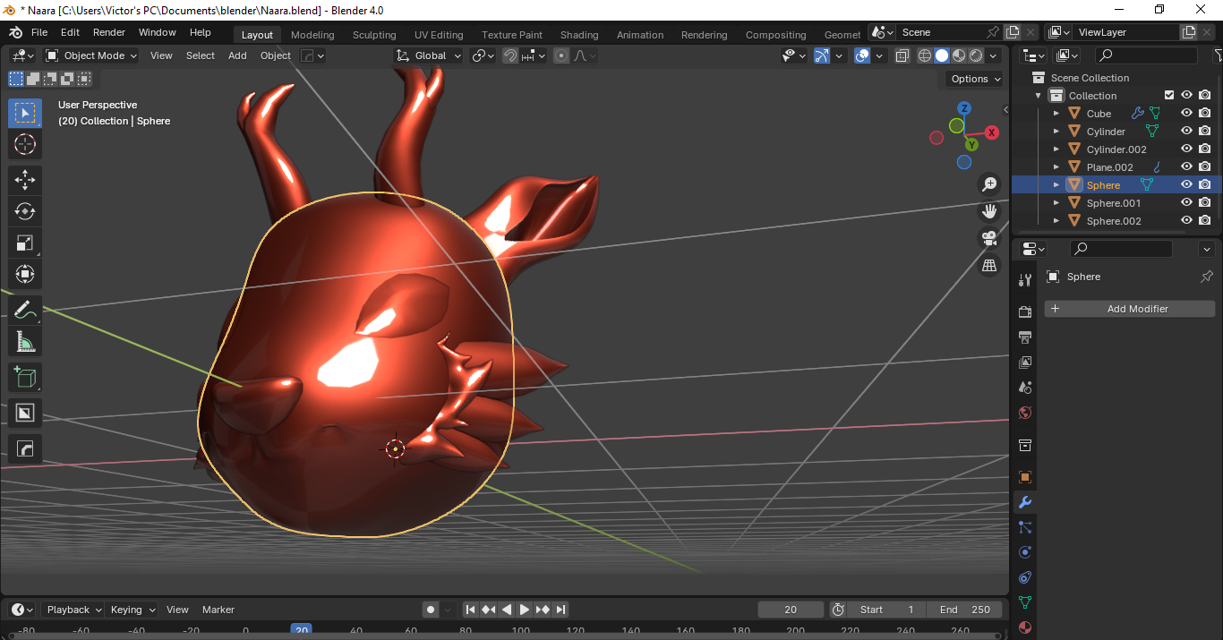The height and width of the screenshot is (640, 1223).
Task: Jump to the start frame
Action: [470, 610]
